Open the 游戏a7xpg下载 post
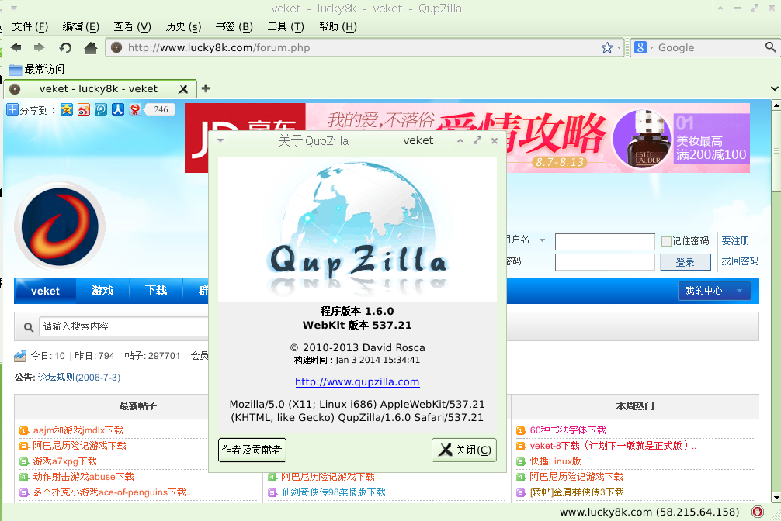The image size is (781, 521). click(64, 461)
